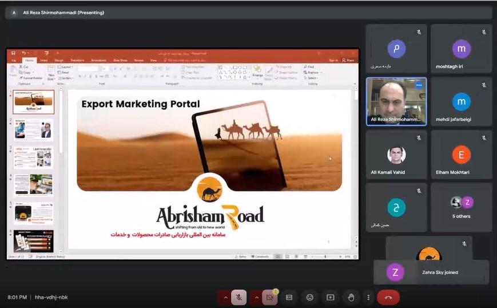This screenshot has height=308, width=497.
Task: Toggle the camera off button
Action: point(270,298)
